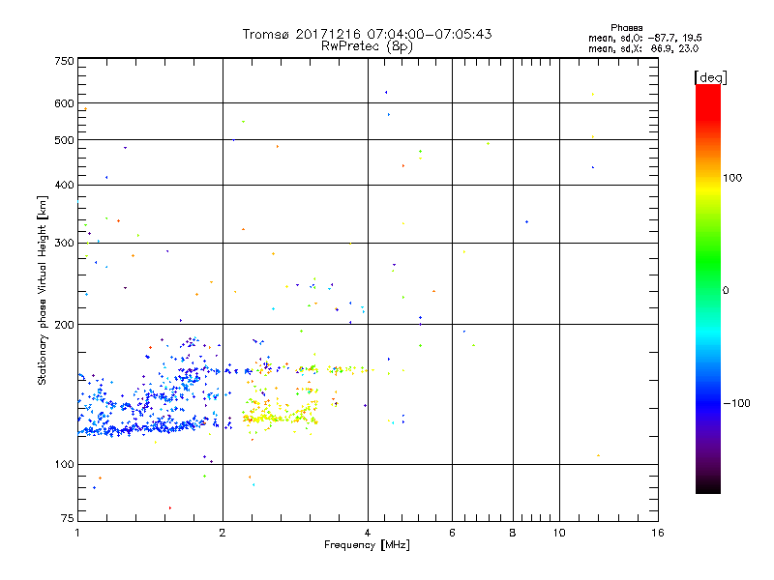Image resolution: width=774 pixels, height=580 pixels.
Task: Click the colorbar tick label '0'
Action: [x=726, y=291]
